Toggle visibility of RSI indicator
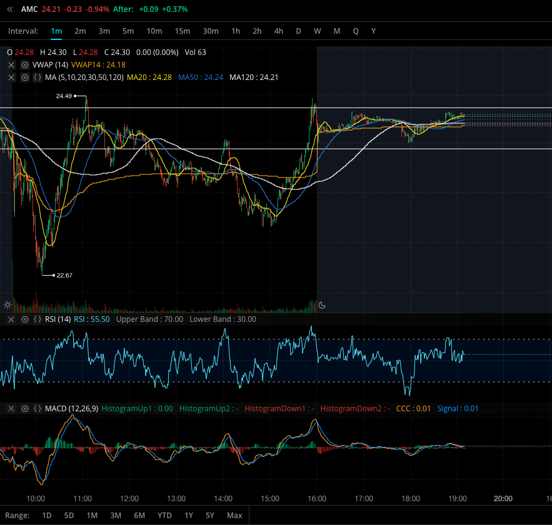Viewport: 552px width, 525px height. [x=24, y=319]
